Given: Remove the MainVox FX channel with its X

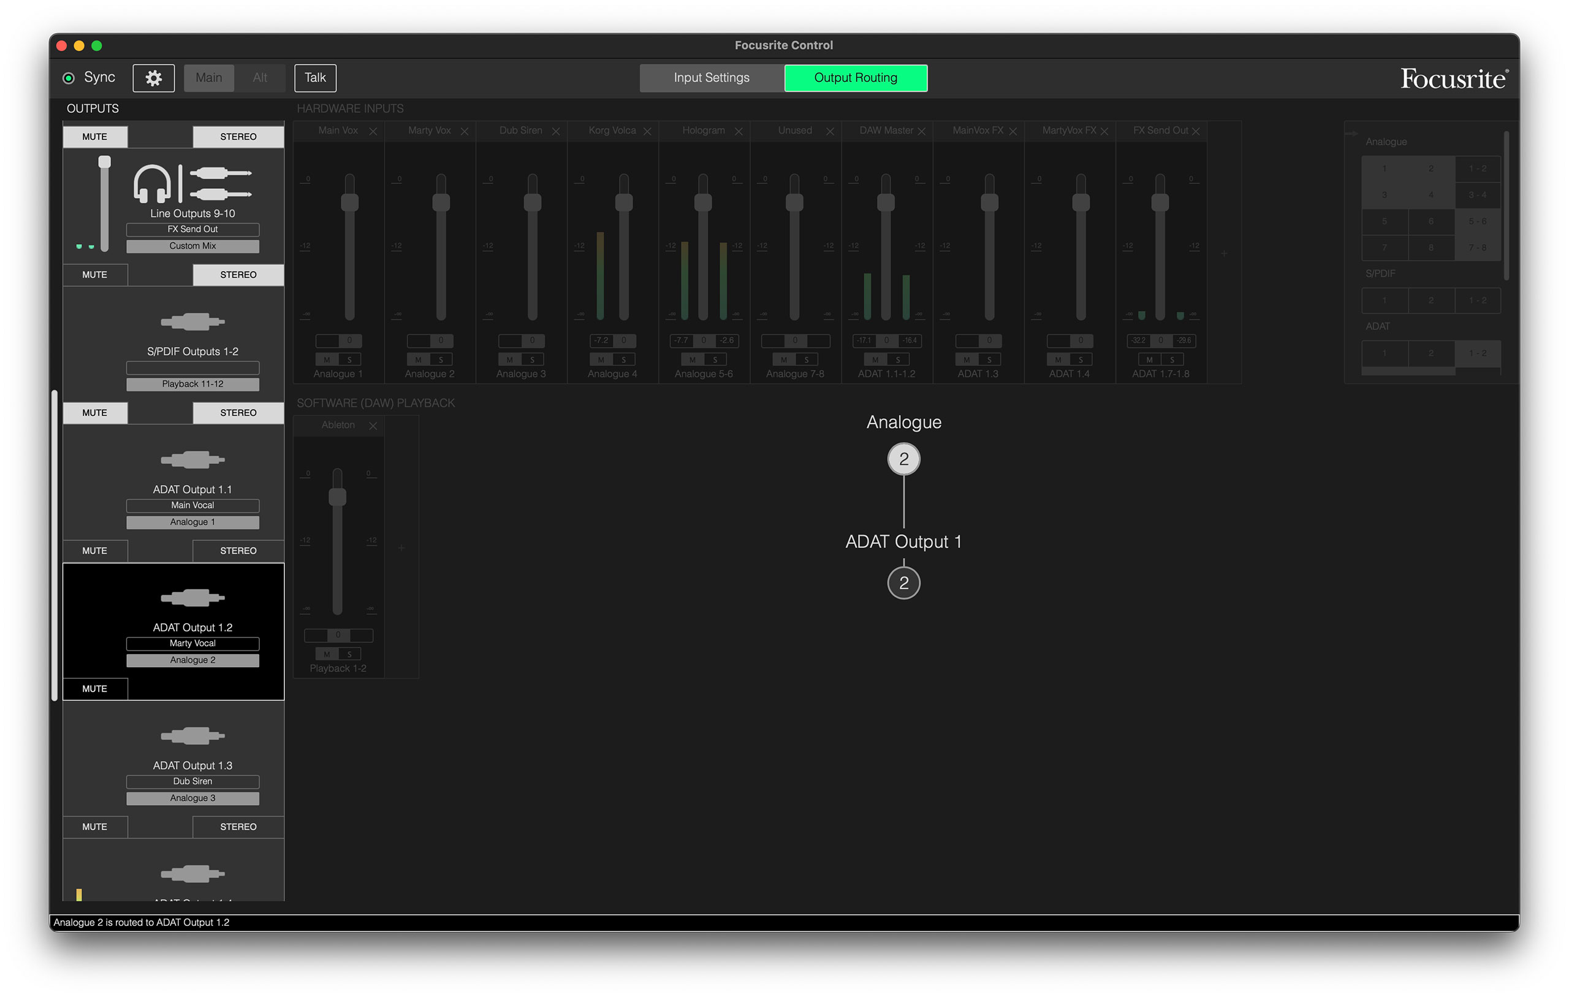Looking at the screenshot, I should point(1012,131).
